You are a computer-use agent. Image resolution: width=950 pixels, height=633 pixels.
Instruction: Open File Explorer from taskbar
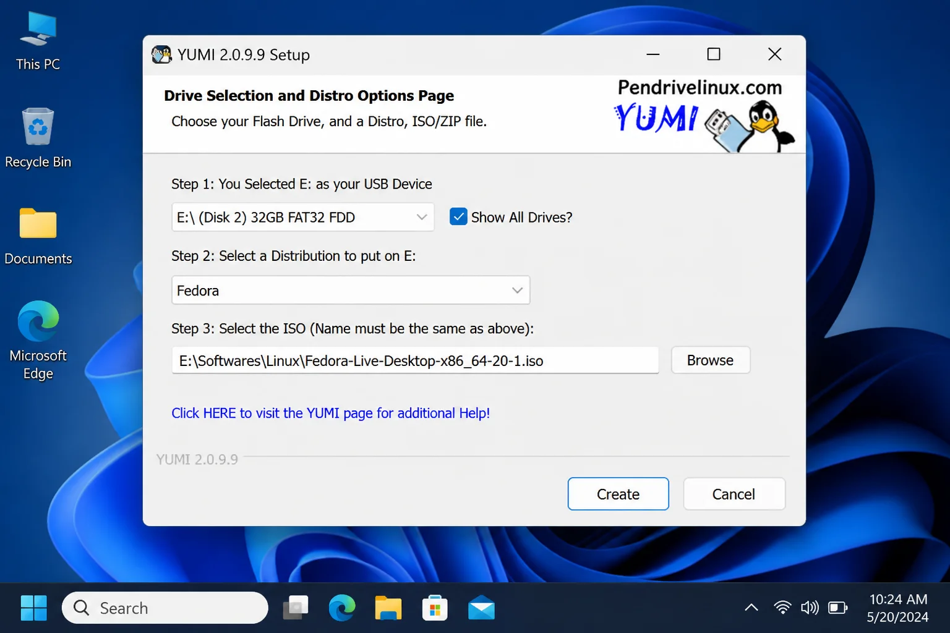click(x=388, y=608)
